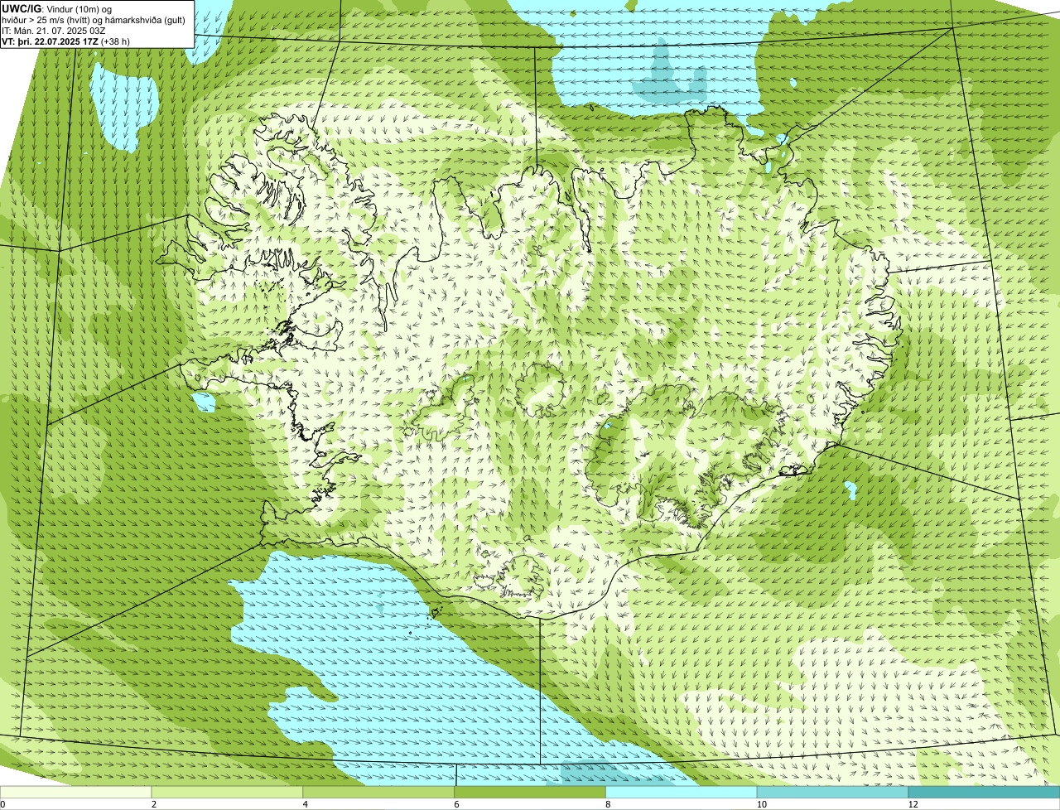Pick the 4–6 m/s green color bar segment
1060x810 pixels.
coord(379,792)
